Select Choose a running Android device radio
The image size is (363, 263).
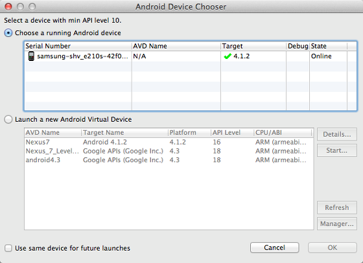click(8, 33)
